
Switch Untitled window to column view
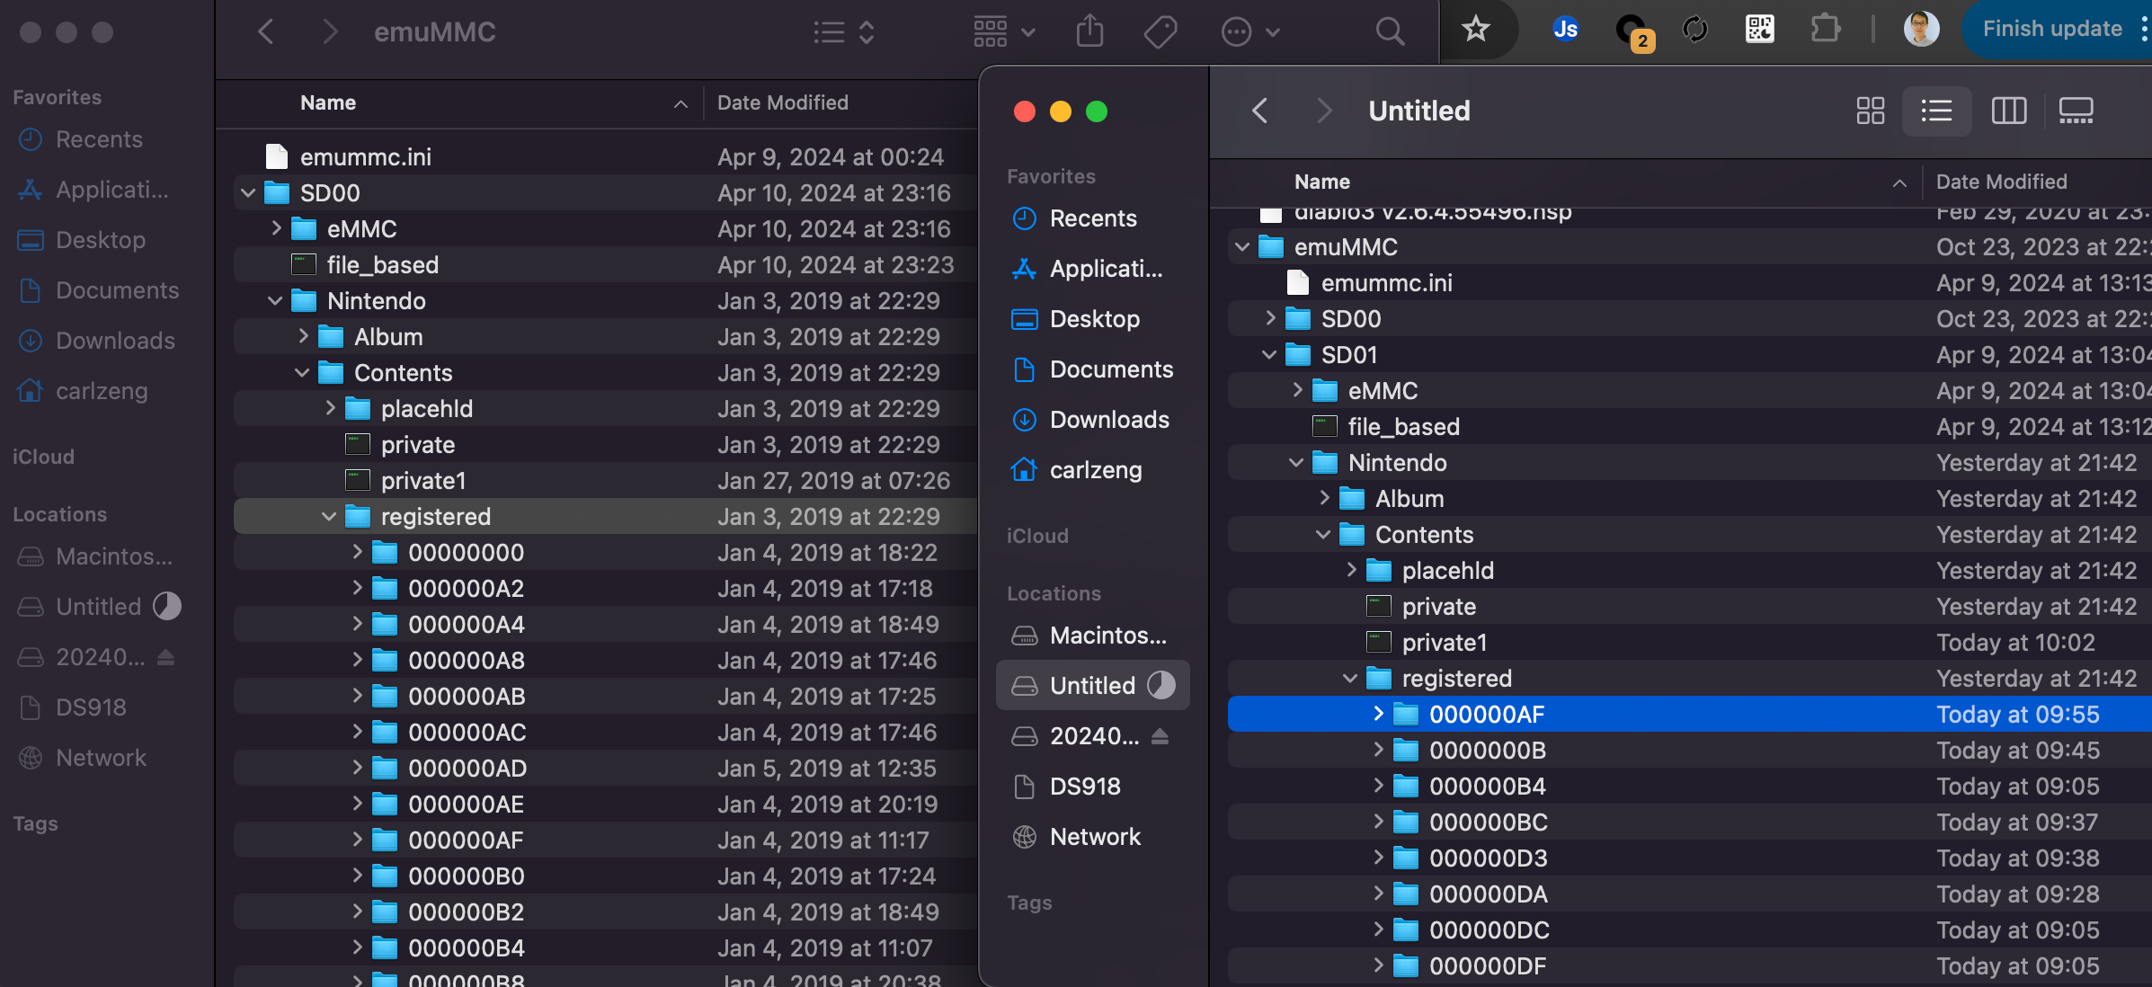pos(2008,111)
